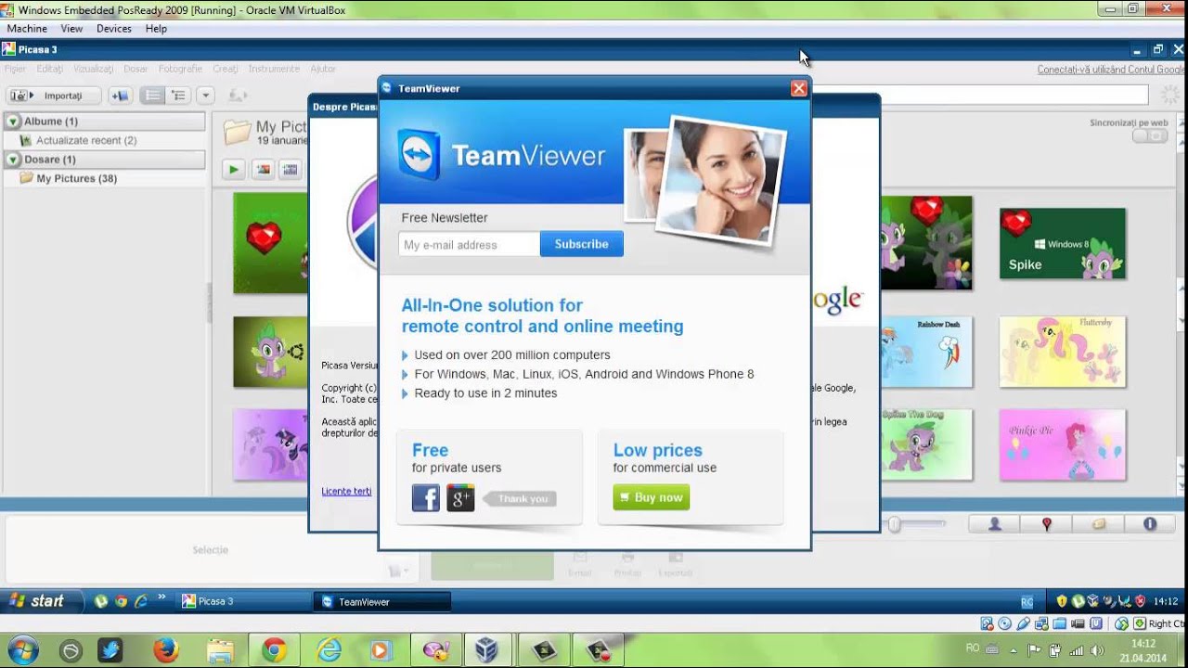Switch to Picasa 3 taskbar button
The image size is (1188, 668).
[x=243, y=601]
